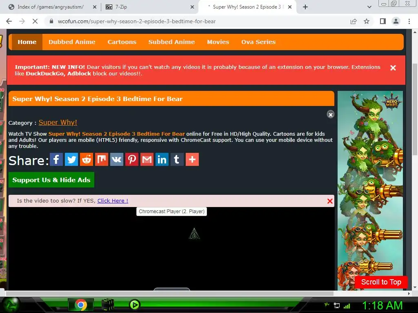
Task: Dismiss the red Important notice banner
Action: tap(393, 68)
